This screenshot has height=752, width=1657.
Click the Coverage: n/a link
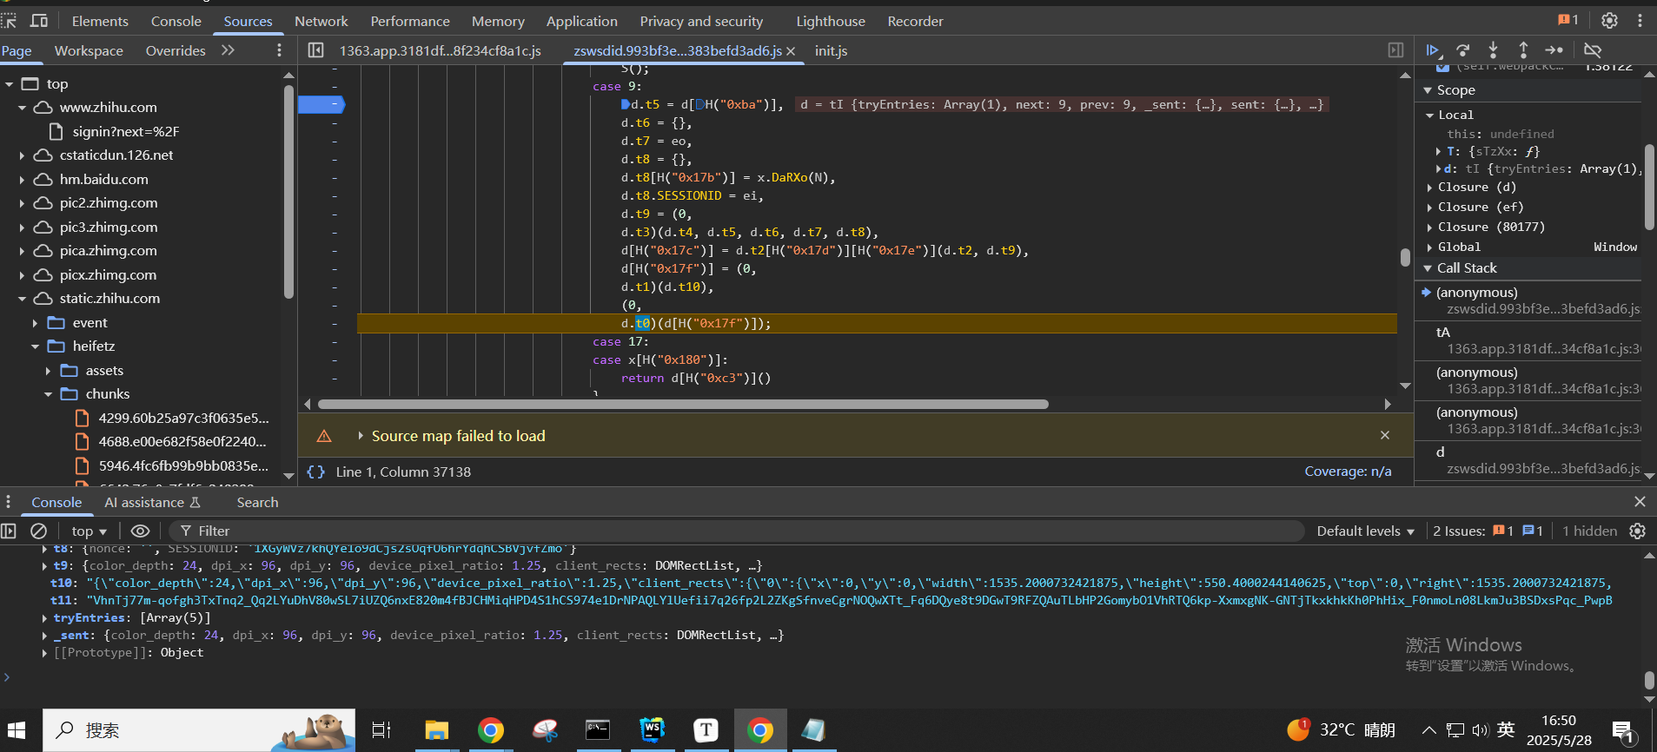tap(1348, 472)
